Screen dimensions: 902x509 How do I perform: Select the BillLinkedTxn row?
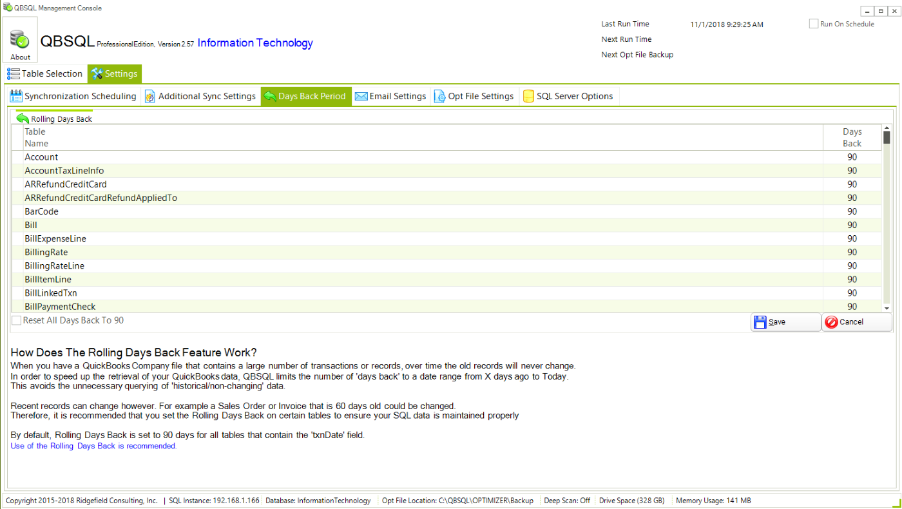tap(446, 293)
